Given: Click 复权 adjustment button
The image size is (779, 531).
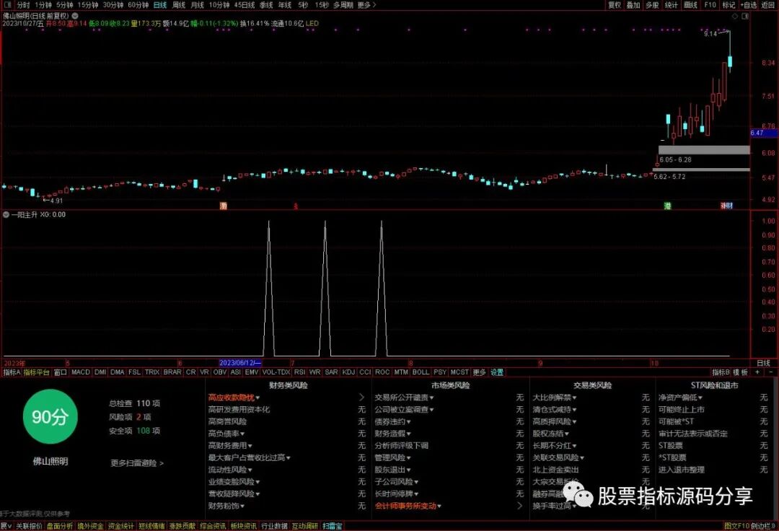Looking at the screenshot, I should pos(615,5).
